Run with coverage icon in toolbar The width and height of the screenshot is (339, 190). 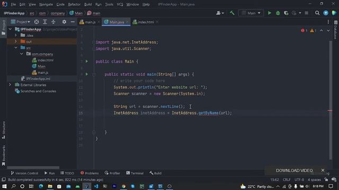[x=286, y=13]
